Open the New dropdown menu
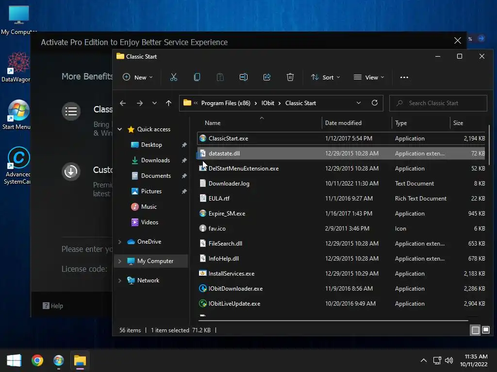The width and height of the screenshot is (497, 372). pyautogui.click(x=137, y=77)
